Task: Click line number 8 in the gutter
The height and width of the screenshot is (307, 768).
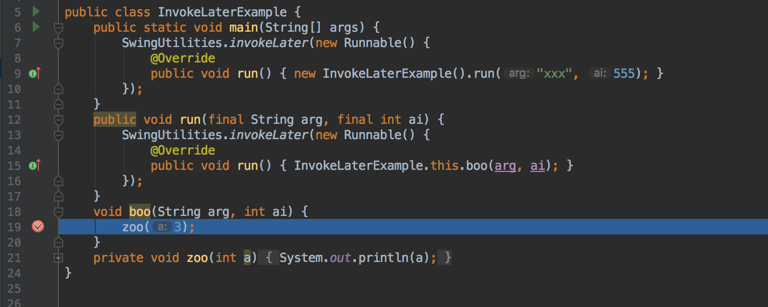Action: (18, 58)
